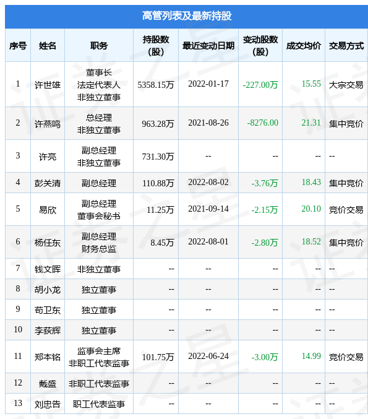Open the name 许燕鸣
The image size is (368, 419).
point(48,124)
